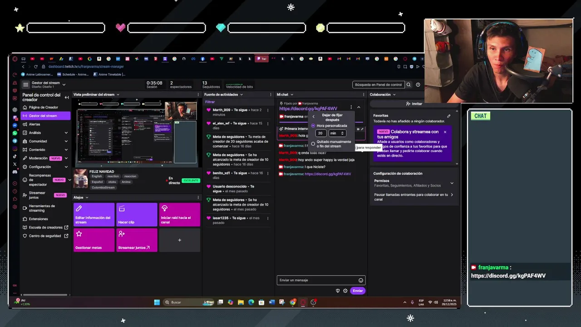
Task: Click Filtrar in the activity feed
Action: [x=210, y=102]
